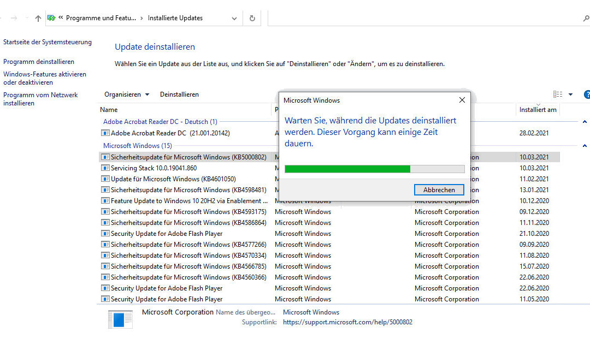
Task: Click the KB4566785 update icon
Action: 105,266
